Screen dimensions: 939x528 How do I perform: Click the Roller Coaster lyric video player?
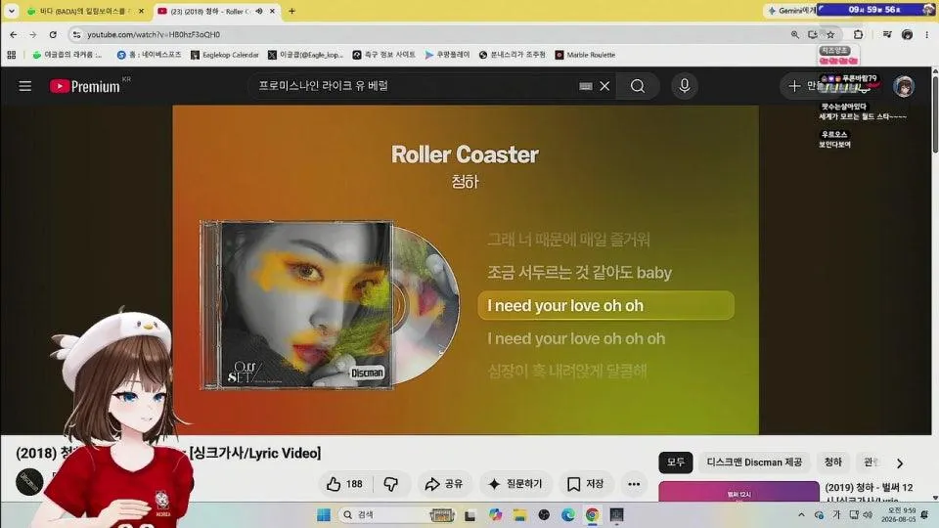click(x=466, y=270)
